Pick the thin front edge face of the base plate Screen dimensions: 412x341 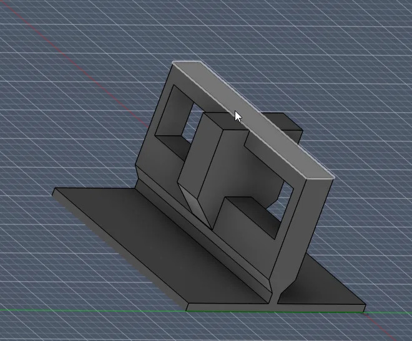pyautogui.click(x=276, y=308)
